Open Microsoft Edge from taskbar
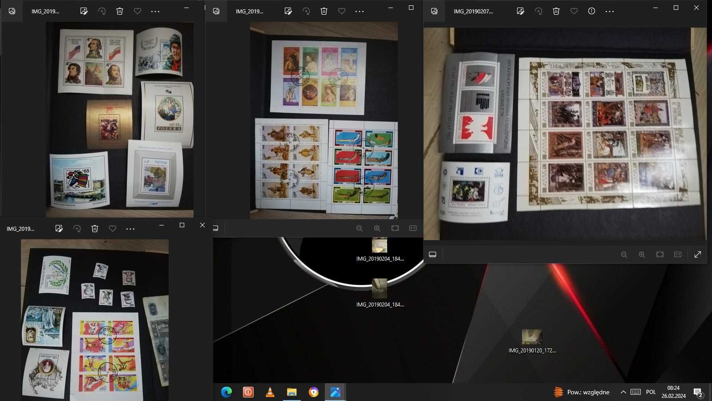This screenshot has width=712, height=401. (227, 392)
